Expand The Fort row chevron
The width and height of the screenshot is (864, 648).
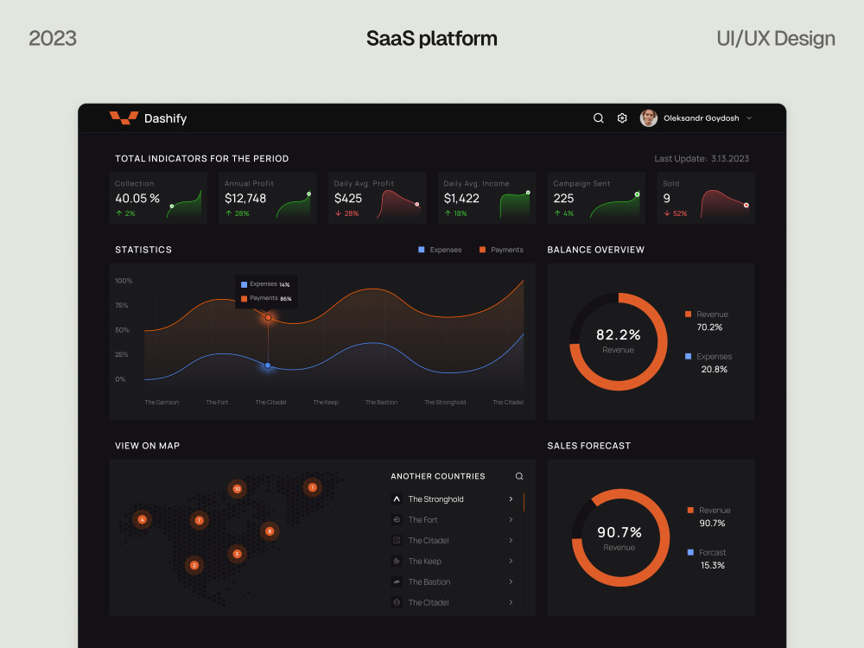(x=511, y=519)
